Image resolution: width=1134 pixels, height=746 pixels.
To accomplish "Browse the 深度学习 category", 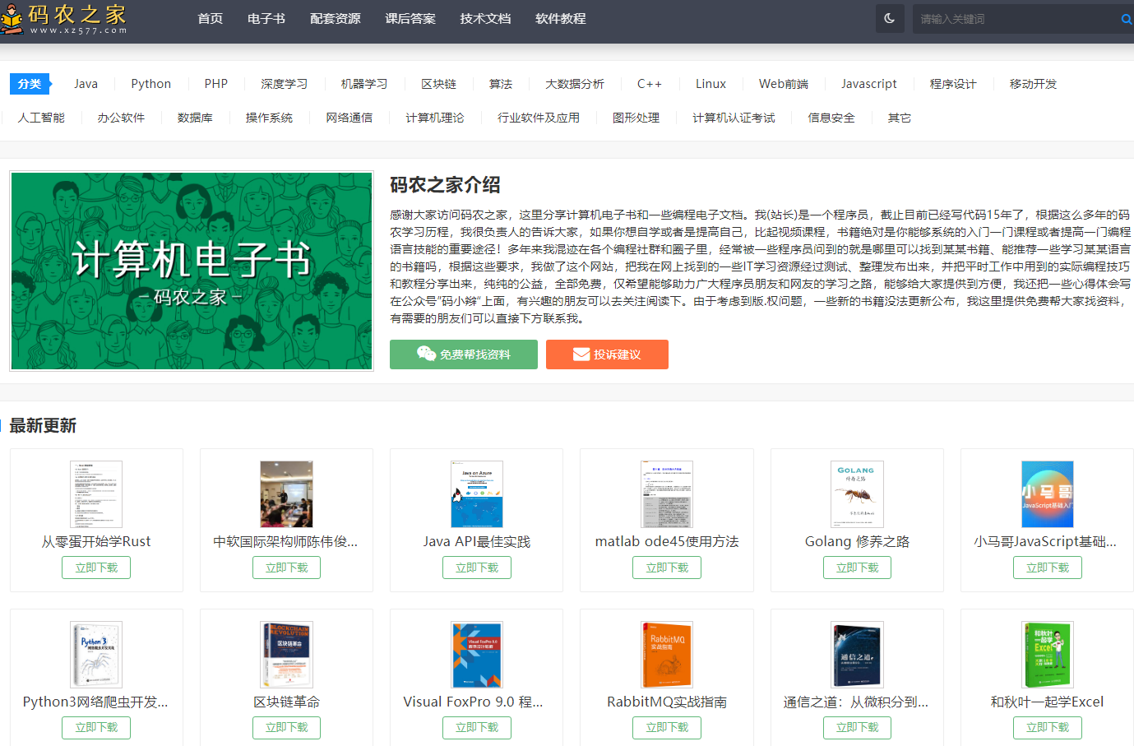I will click(x=285, y=84).
